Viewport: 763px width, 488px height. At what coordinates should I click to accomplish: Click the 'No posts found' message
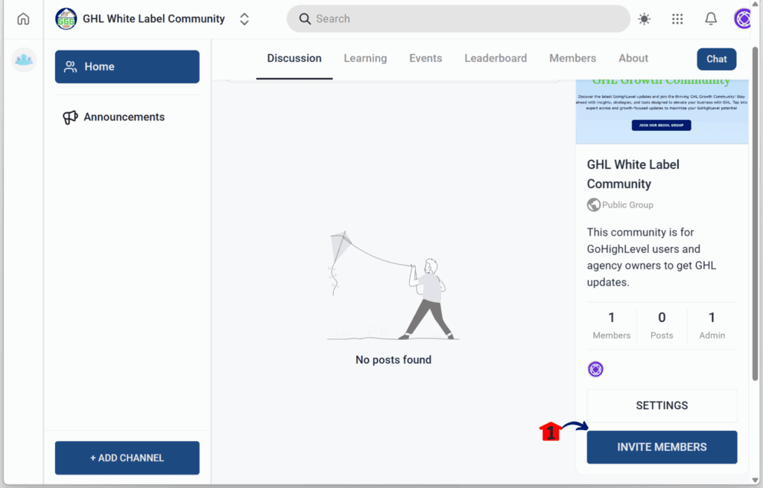tap(393, 360)
